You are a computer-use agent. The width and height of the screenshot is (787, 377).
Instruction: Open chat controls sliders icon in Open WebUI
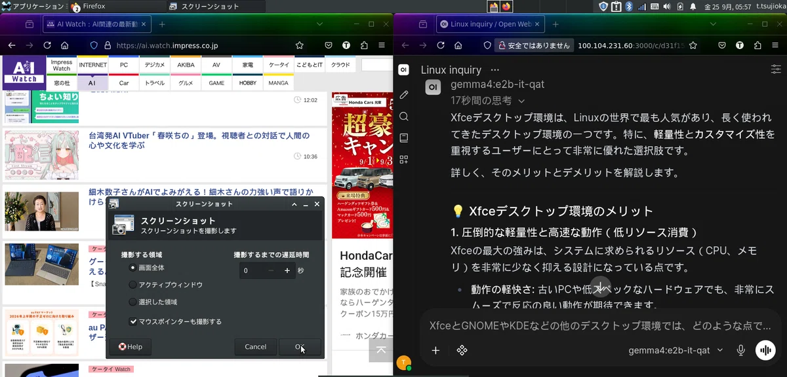776,69
